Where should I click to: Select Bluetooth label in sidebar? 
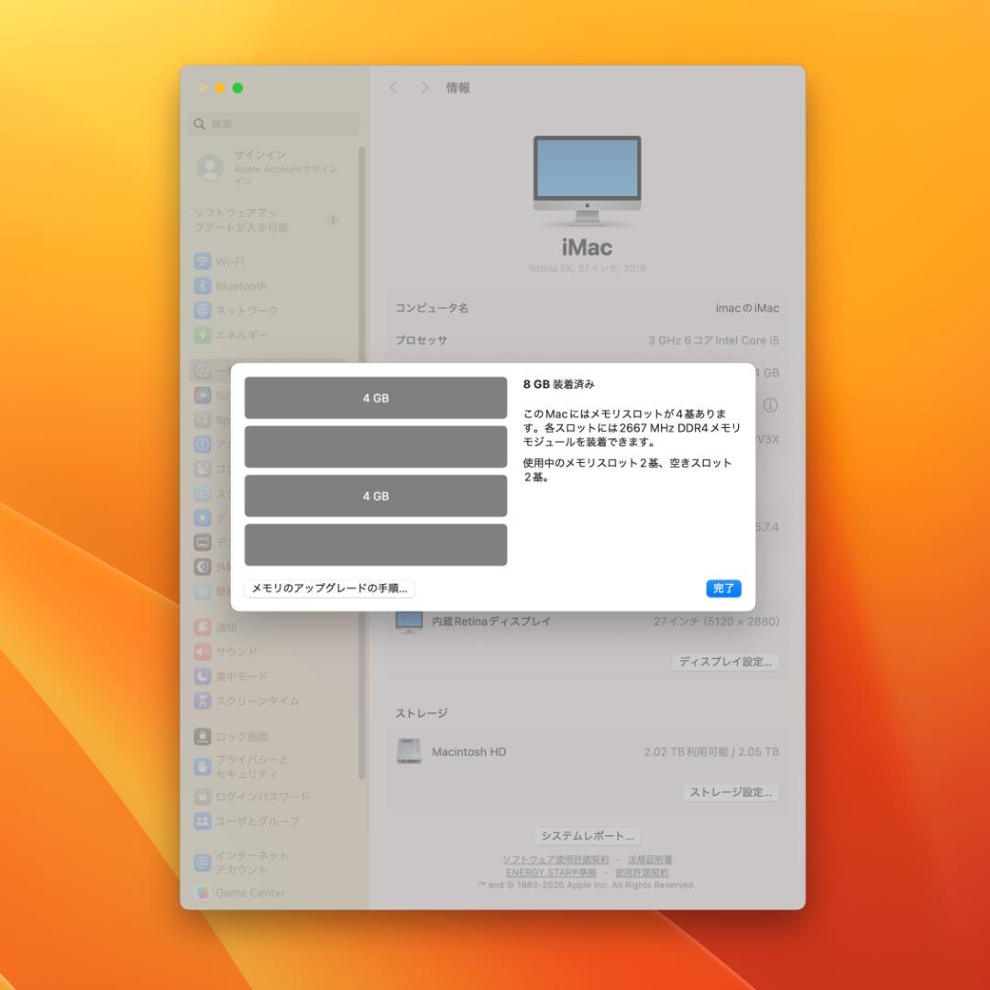tap(241, 286)
